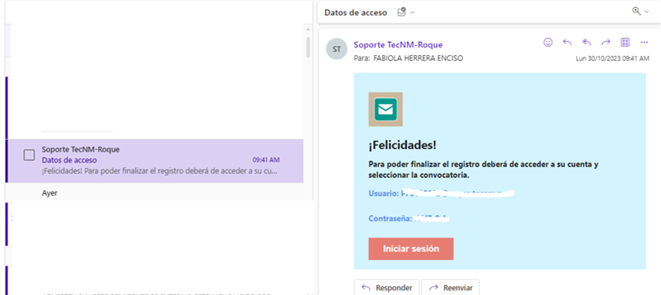The height and width of the screenshot is (295, 661).
Task: Expand dropdown chevron next to subject icon
Action: click(x=412, y=12)
